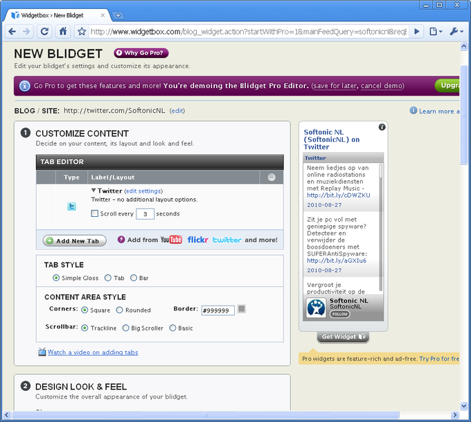Image resolution: width=471 pixels, height=422 pixels.
Task: Click the horizontal scrollbar right arrow
Action: 455,415
